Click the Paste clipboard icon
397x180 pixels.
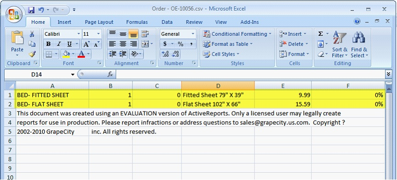pyautogui.click(x=17, y=38)
